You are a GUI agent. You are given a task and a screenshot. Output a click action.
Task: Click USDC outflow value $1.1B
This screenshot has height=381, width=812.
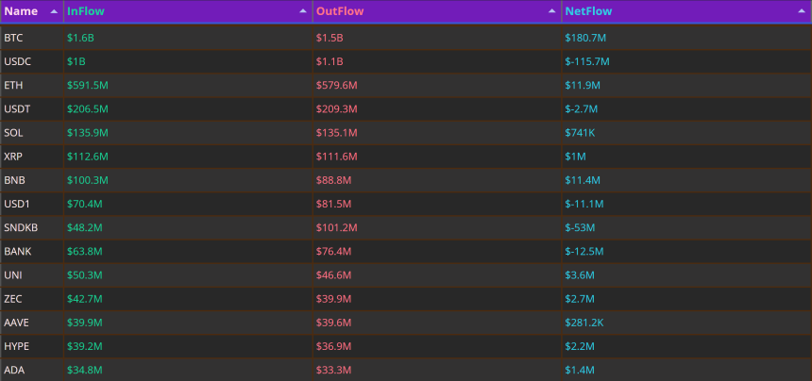(330, 61)
